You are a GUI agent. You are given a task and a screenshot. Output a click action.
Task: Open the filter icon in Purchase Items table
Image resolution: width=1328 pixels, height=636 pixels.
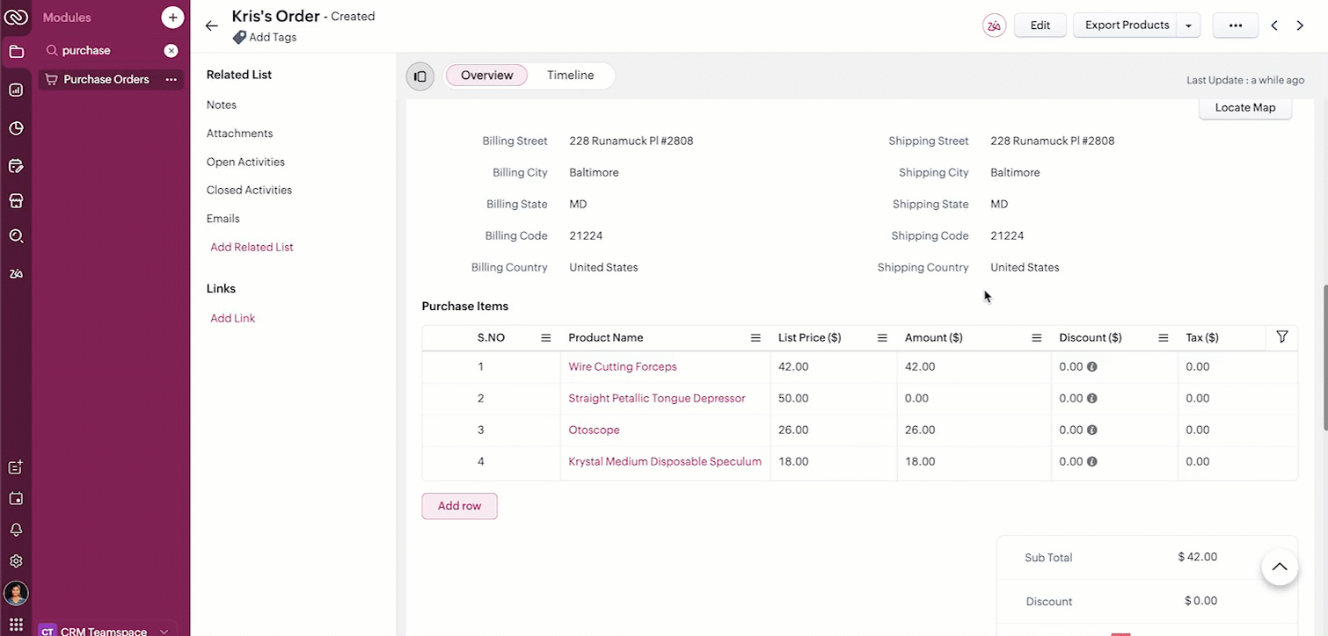[x=1281, y=337]
